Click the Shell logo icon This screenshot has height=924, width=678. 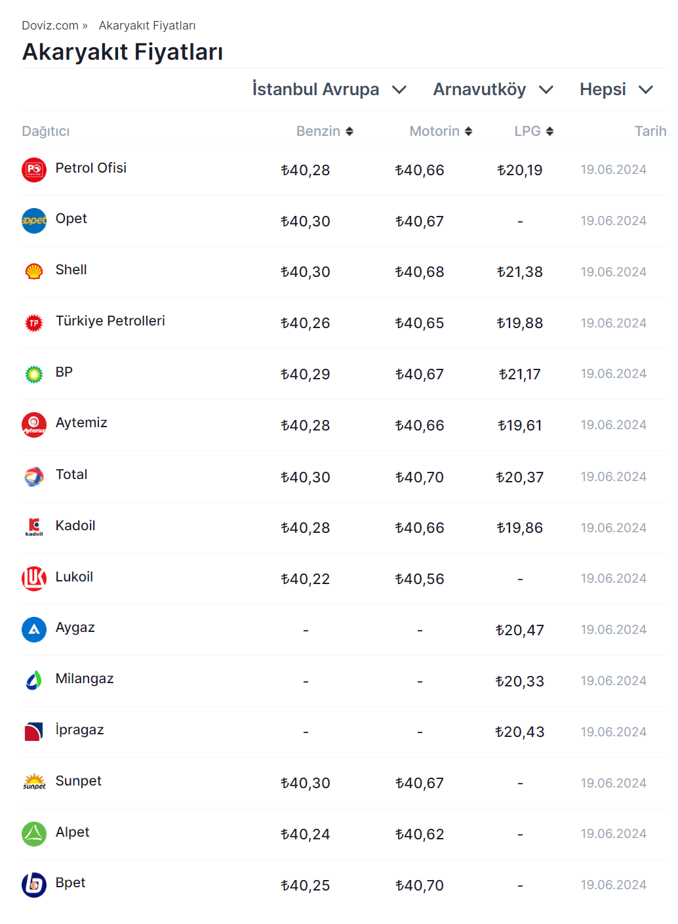point(34,271)
